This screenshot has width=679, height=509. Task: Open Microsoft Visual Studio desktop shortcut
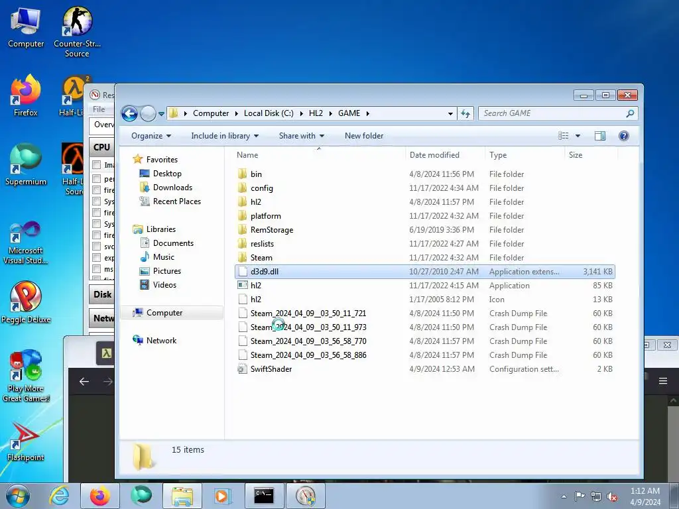pyautogui.click(x=26, y=243)
